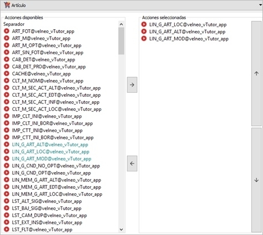Select the Separador entry
Image resolution: width=263 pixels, height=235 pixels.
14,24
